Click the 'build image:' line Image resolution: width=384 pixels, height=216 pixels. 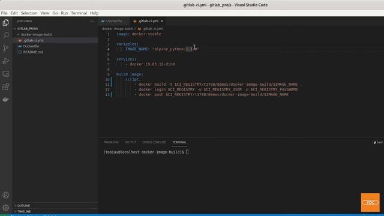coord(130,74)
